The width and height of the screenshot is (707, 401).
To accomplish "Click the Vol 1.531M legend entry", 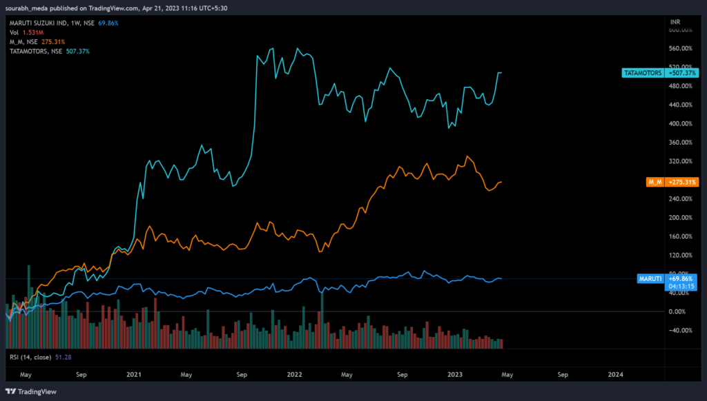I will (27, 32).
